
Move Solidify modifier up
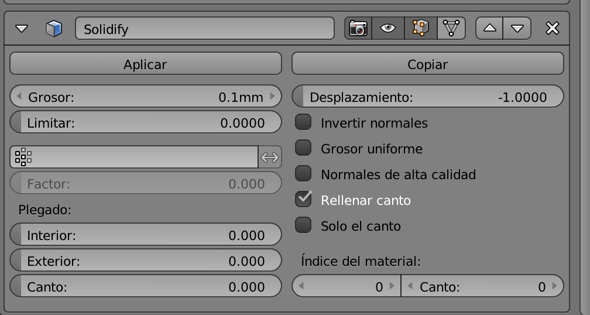click(489, 28)
